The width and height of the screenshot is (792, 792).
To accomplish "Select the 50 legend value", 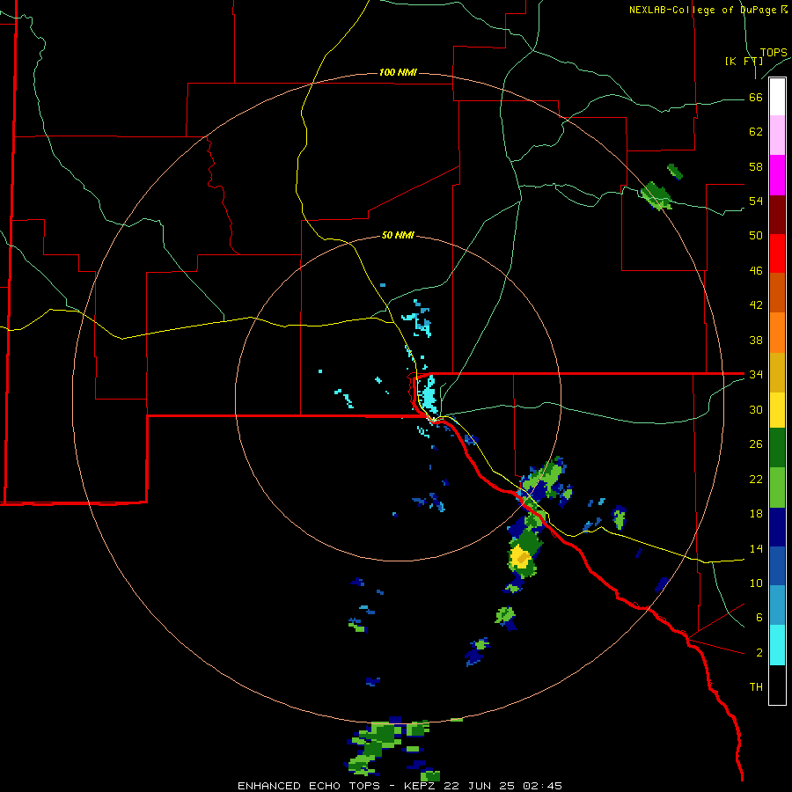I will tap(756, 236).
